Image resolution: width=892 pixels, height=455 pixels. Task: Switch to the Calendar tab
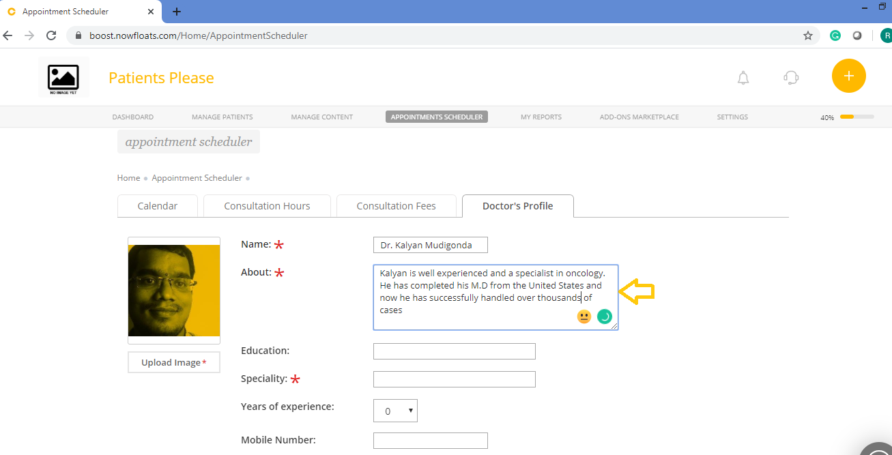(158, 206)
